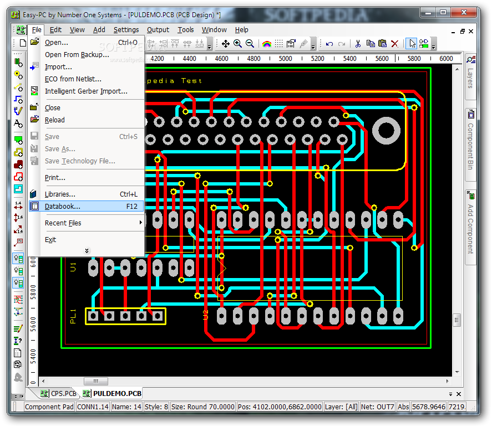Open the rainbow Colours dialog icon
492x427 pixels.
(267, 44)
